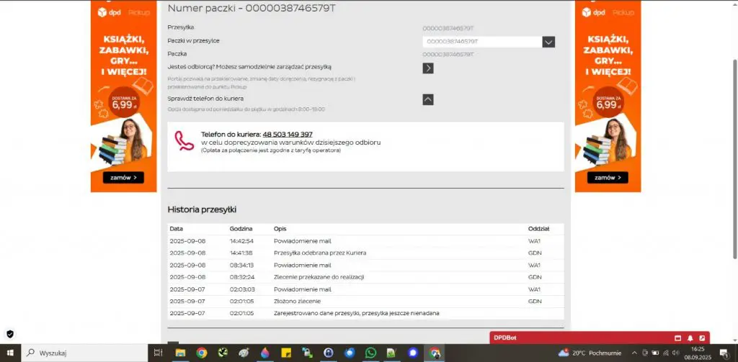Click the page vertical scrollbar
This screenshot has width=738, height=362.
734,160
